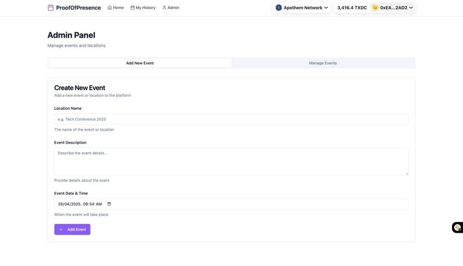This screenshot has height=266, width=463.
Task: Click the ProofOfPresence brand name text
Action: pyautogui.click(x=78, y=8)
